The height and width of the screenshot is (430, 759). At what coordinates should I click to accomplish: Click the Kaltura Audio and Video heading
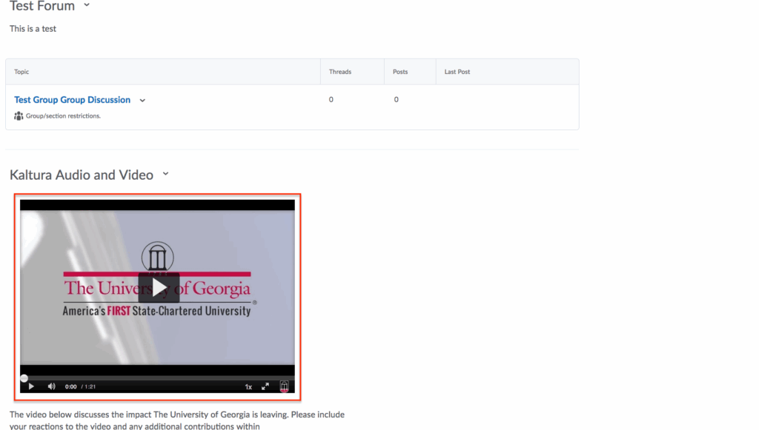(x=82, y=175)
